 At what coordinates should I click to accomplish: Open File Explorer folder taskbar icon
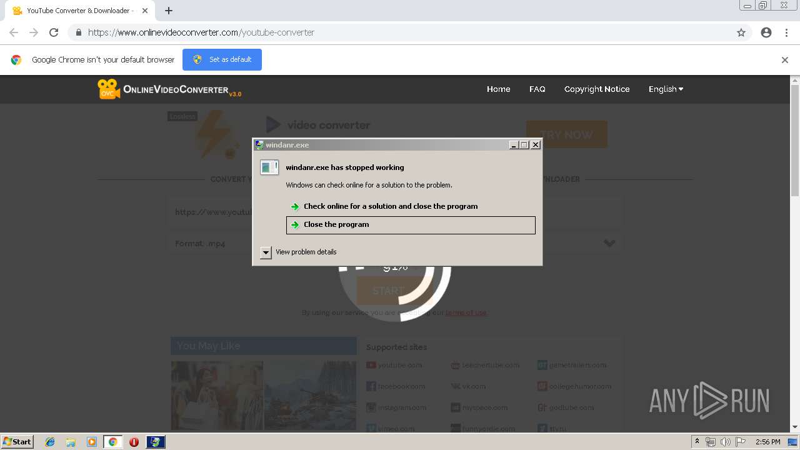(71, 442)
